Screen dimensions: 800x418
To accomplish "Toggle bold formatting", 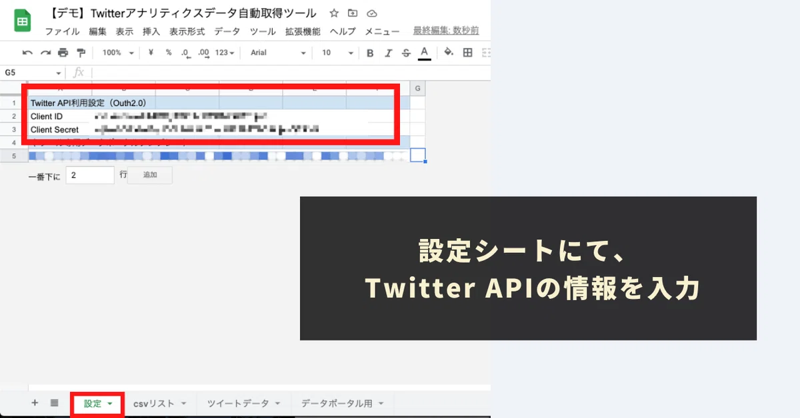I will click(370, 53).
